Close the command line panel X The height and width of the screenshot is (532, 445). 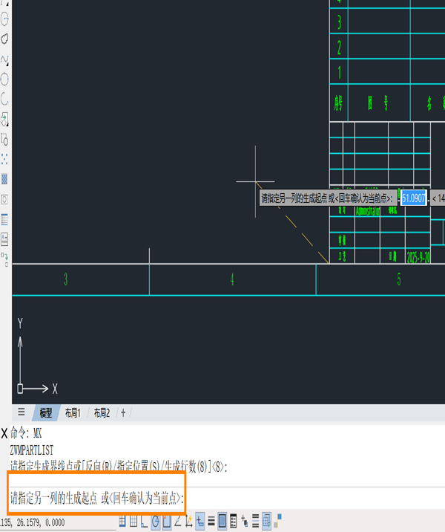coord(4,433)
